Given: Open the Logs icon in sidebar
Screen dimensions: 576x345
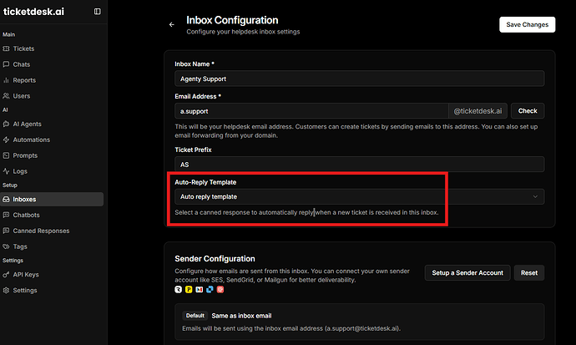Looking at the screenshot, I should tap(7, 171).
